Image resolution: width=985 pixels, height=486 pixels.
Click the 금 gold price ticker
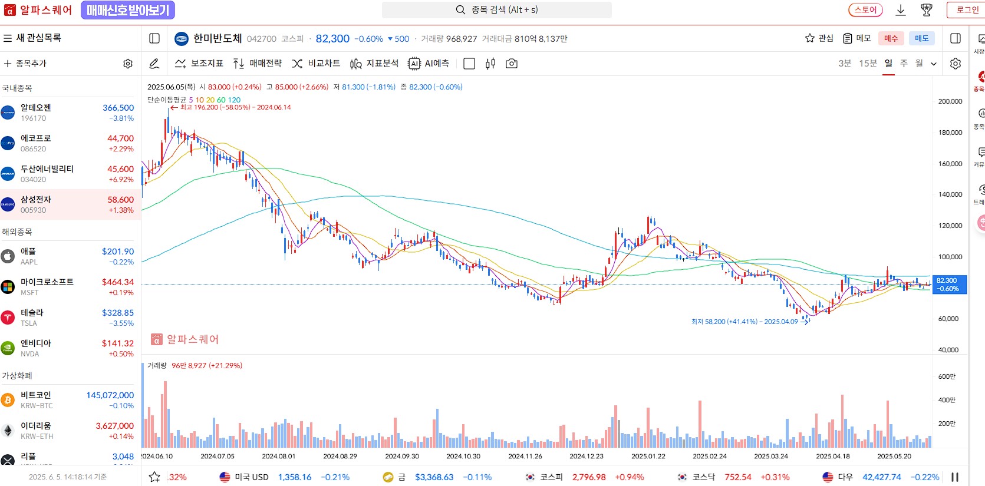point(437,477)
